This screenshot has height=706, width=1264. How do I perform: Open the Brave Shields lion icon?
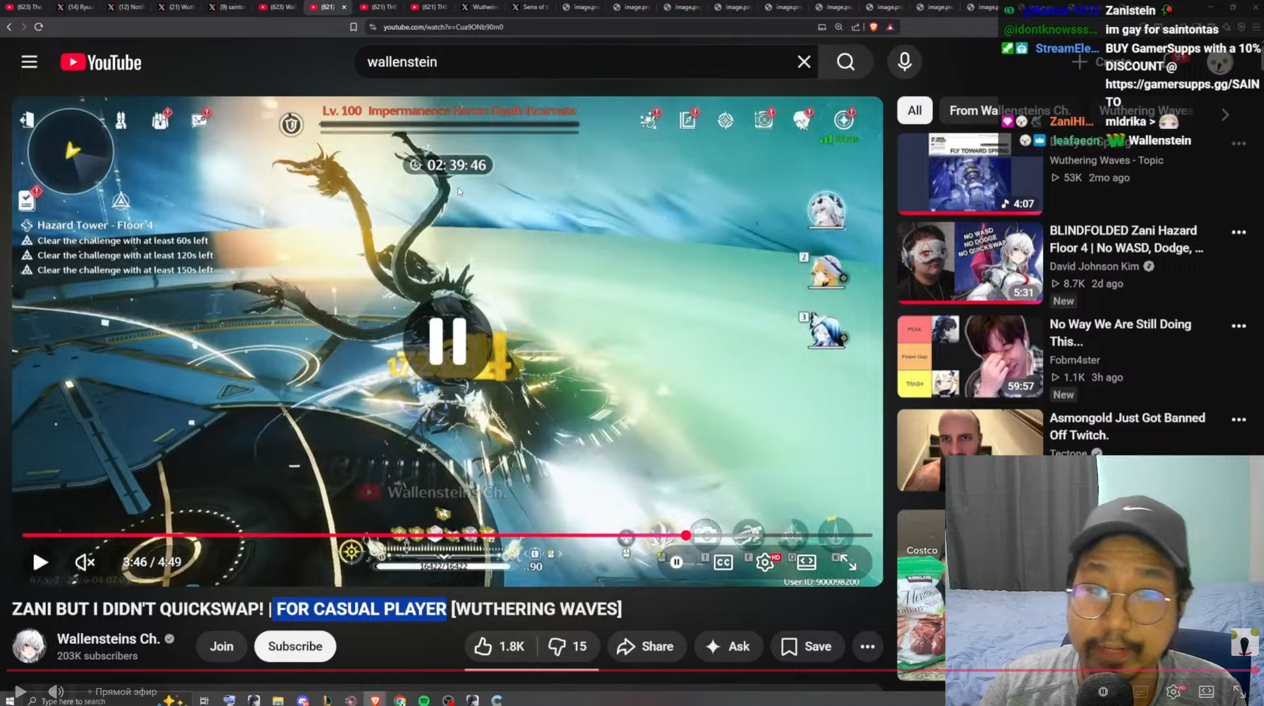coord(874,27)
